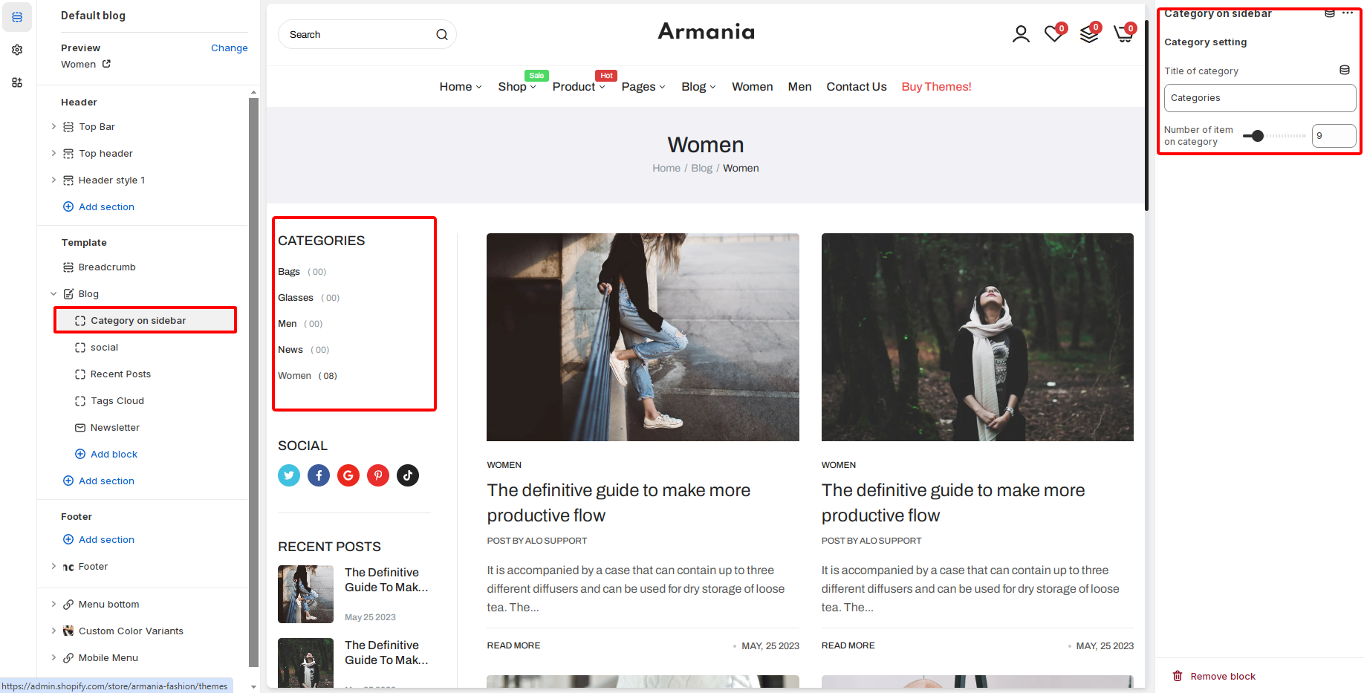Viewport: 1364px width, 693px height.
Task: Click READ MORE on the first blog post
Action: (x=513, y=646)
